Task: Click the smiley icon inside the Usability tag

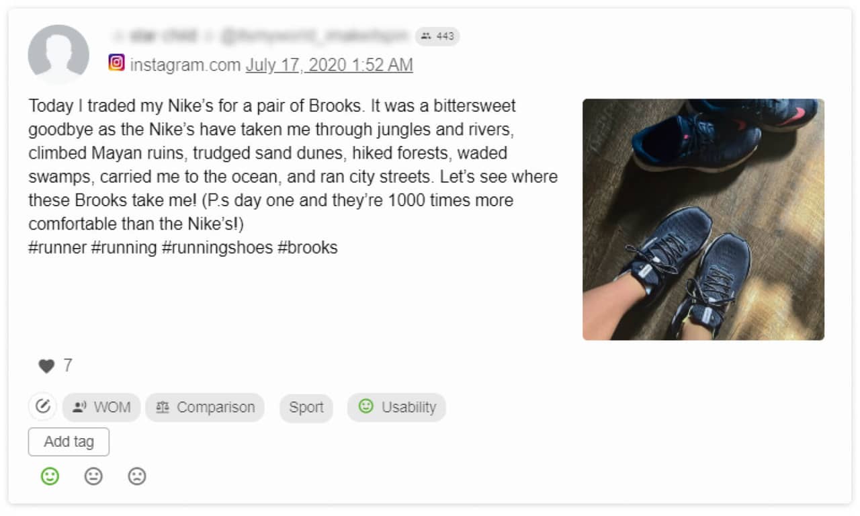Action: pos(365,406)
